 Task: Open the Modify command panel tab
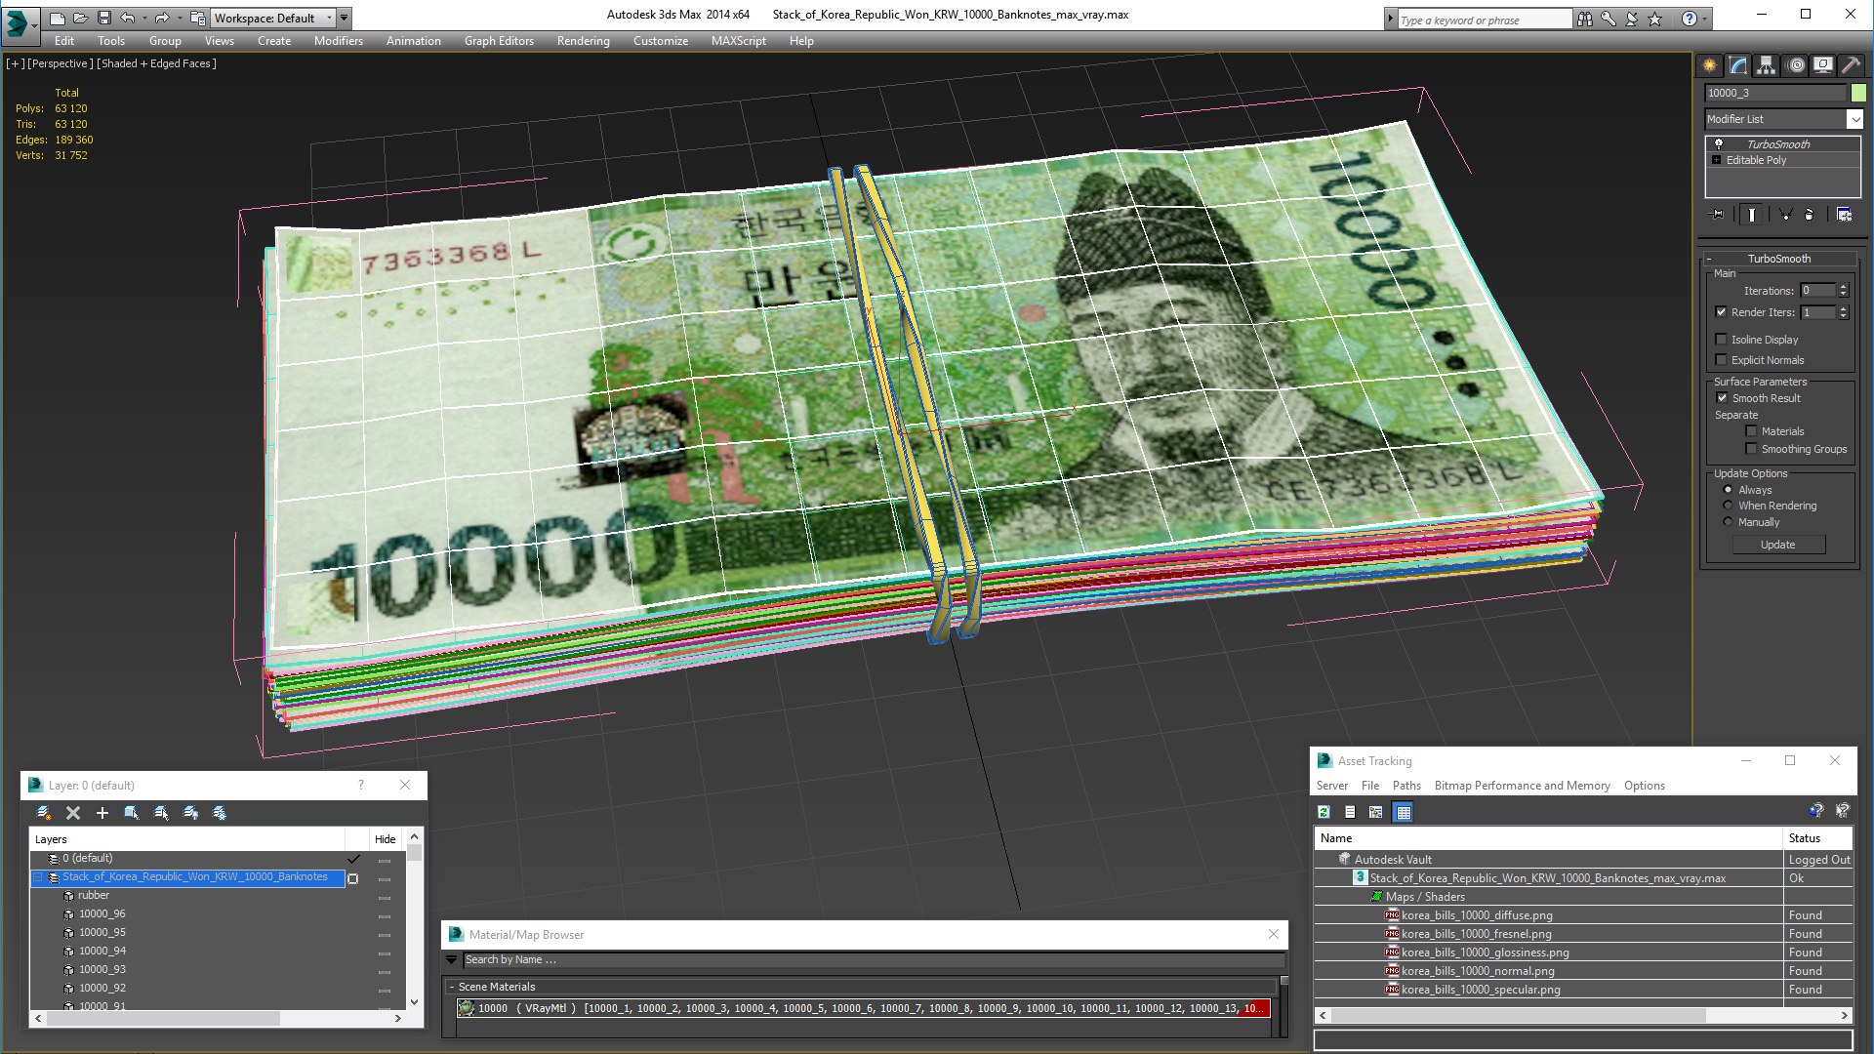[x=1738, y=65]
